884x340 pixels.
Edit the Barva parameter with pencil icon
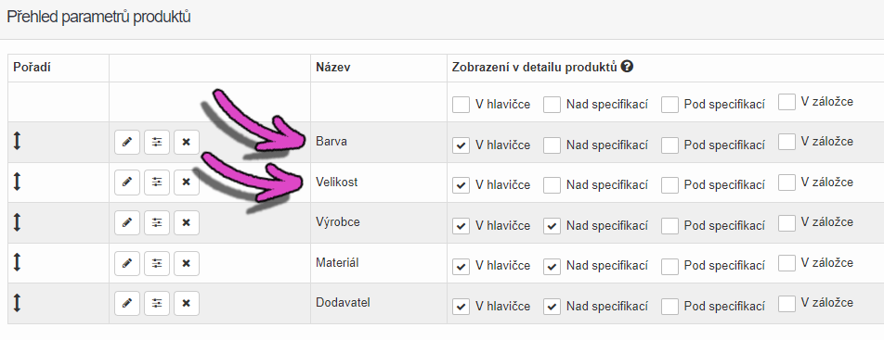coord(127,142)
